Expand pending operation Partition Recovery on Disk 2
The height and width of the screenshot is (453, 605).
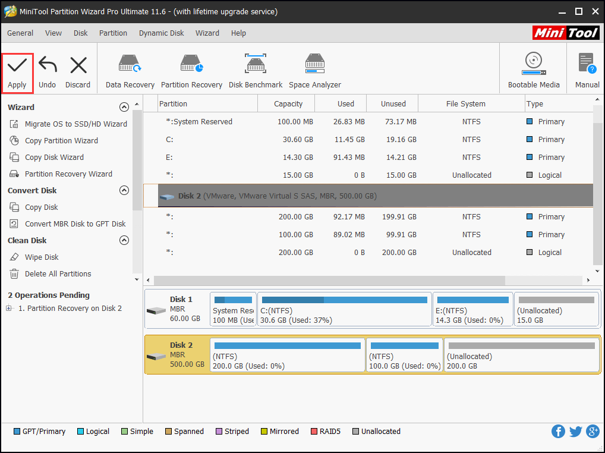click(9, 308)
